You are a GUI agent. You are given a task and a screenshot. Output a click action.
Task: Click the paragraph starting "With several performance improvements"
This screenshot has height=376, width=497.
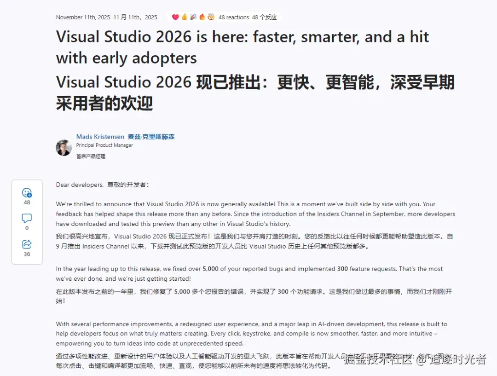pyautogui.click(x=252, y=334)
